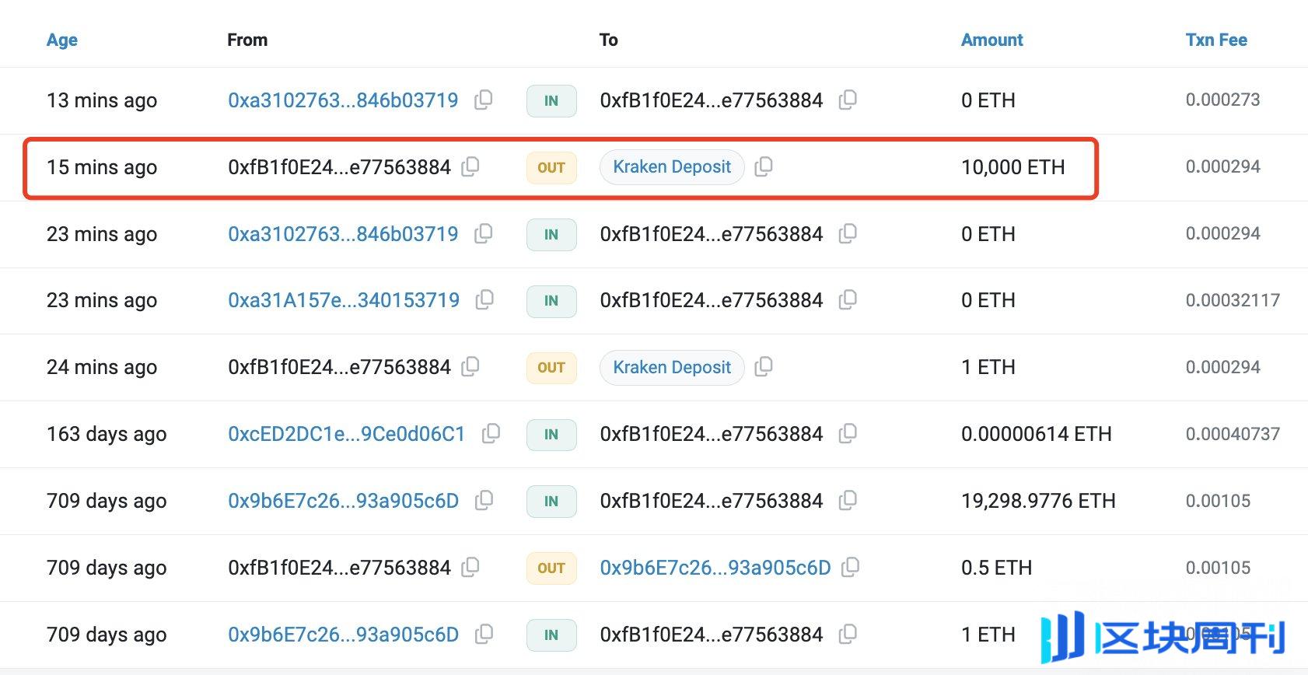Copy Kraken Deposit address in 1 ETH row
This screenshot has height=675, width=1308.
(764, 366)
